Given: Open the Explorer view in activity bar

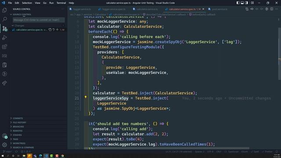Looking at the screenshot, I should (x=4, y=10).
